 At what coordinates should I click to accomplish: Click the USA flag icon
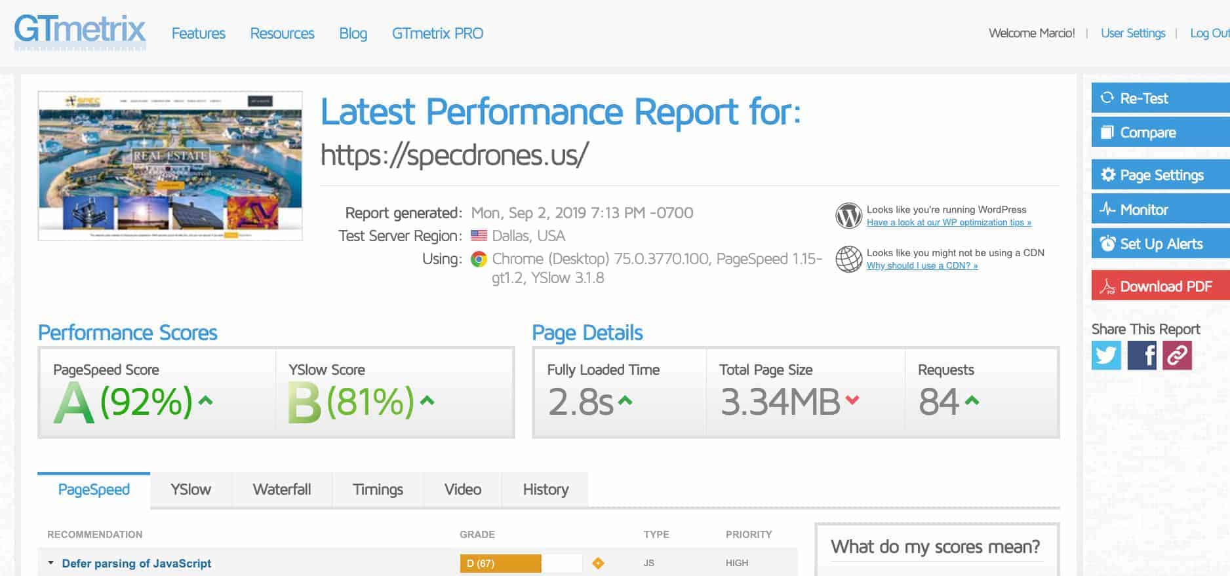pos(479,235)
